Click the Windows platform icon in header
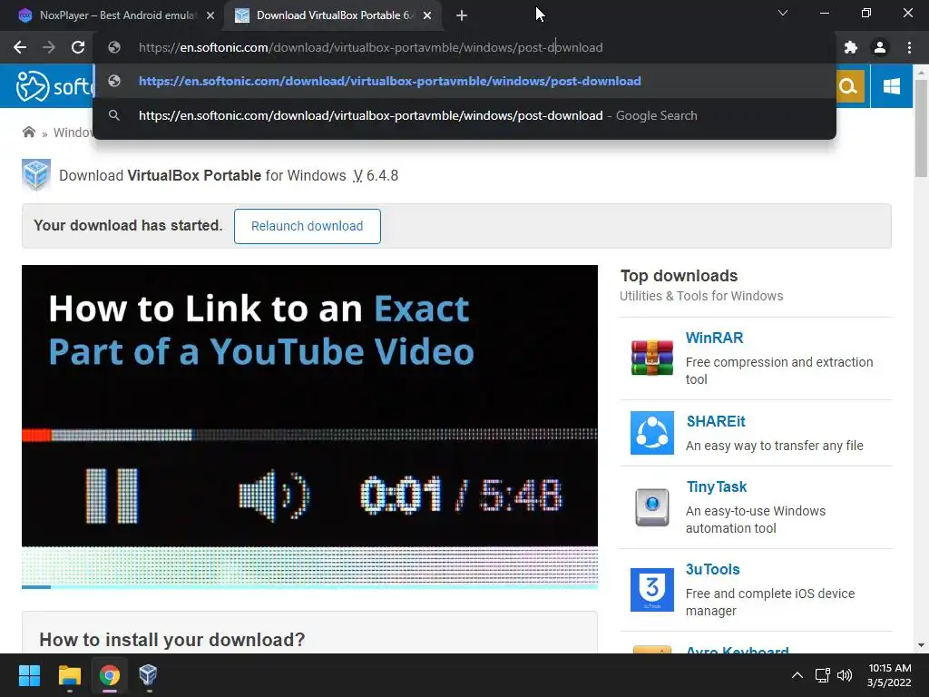The height and width of the screenshot is (697, 929). (x=891, y=86)
